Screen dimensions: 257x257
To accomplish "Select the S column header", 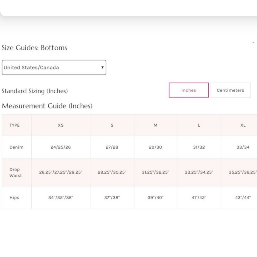I will [x=112, y=125].
